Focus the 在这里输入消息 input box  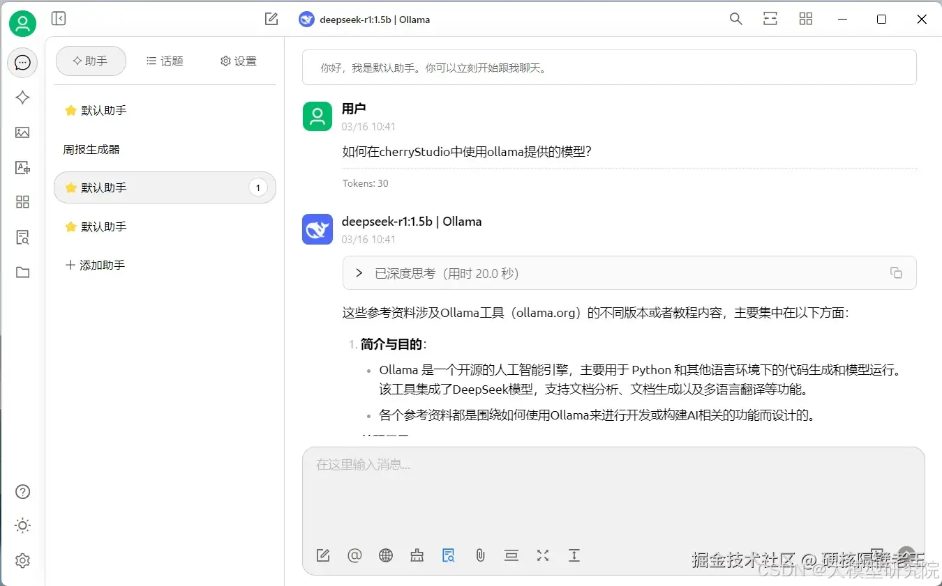click(613, 495)
